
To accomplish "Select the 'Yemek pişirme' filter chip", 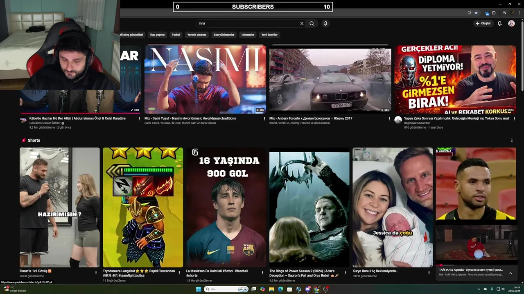I will pos(197,35).
